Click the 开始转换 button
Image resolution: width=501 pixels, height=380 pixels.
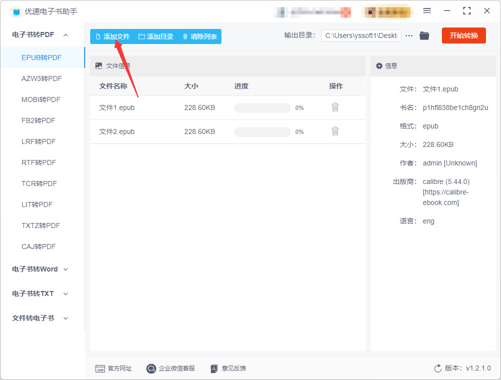tap(463, 35)
